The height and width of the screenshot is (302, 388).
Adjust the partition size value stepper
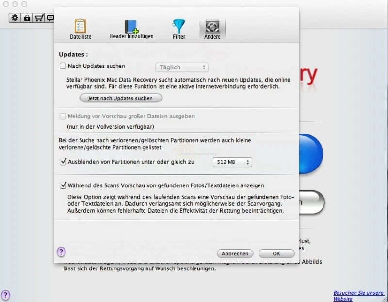pos(248,162)
